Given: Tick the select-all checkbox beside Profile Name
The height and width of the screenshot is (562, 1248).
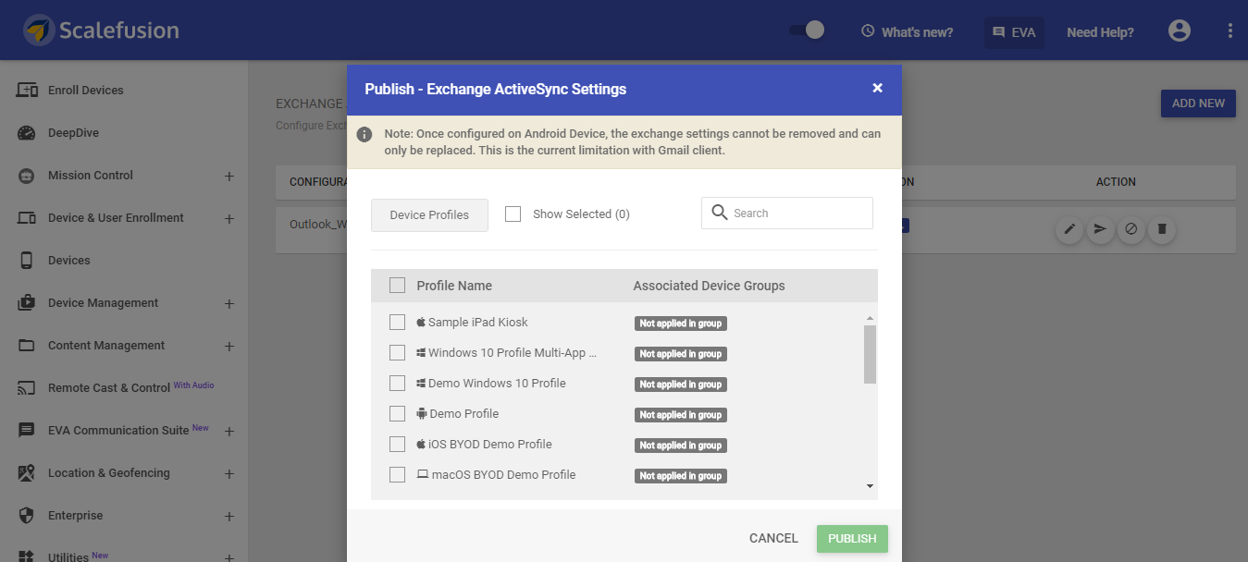Looking at the screenshot, I should click(x=397, y=286).
